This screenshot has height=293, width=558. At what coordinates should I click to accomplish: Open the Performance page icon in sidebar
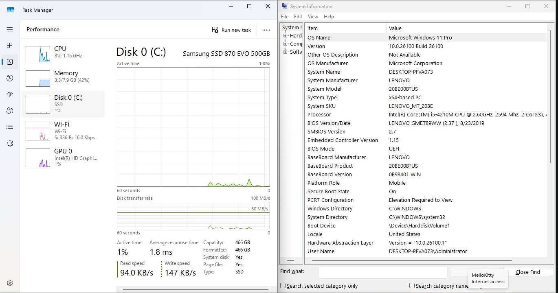(x=10, y=62)
